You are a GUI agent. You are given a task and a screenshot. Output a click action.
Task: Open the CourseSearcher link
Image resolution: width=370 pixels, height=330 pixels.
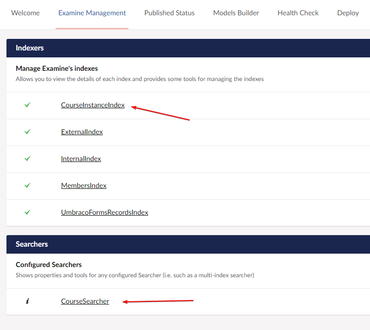point(85,301)
